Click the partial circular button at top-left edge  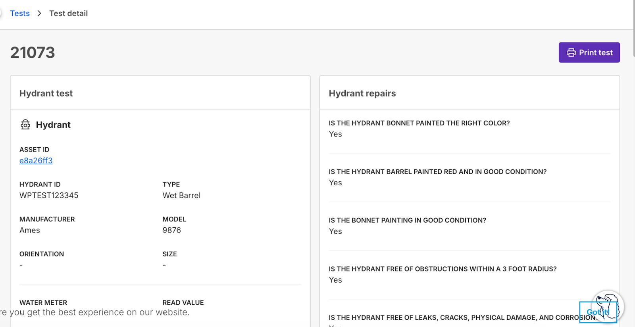point(1,13)
